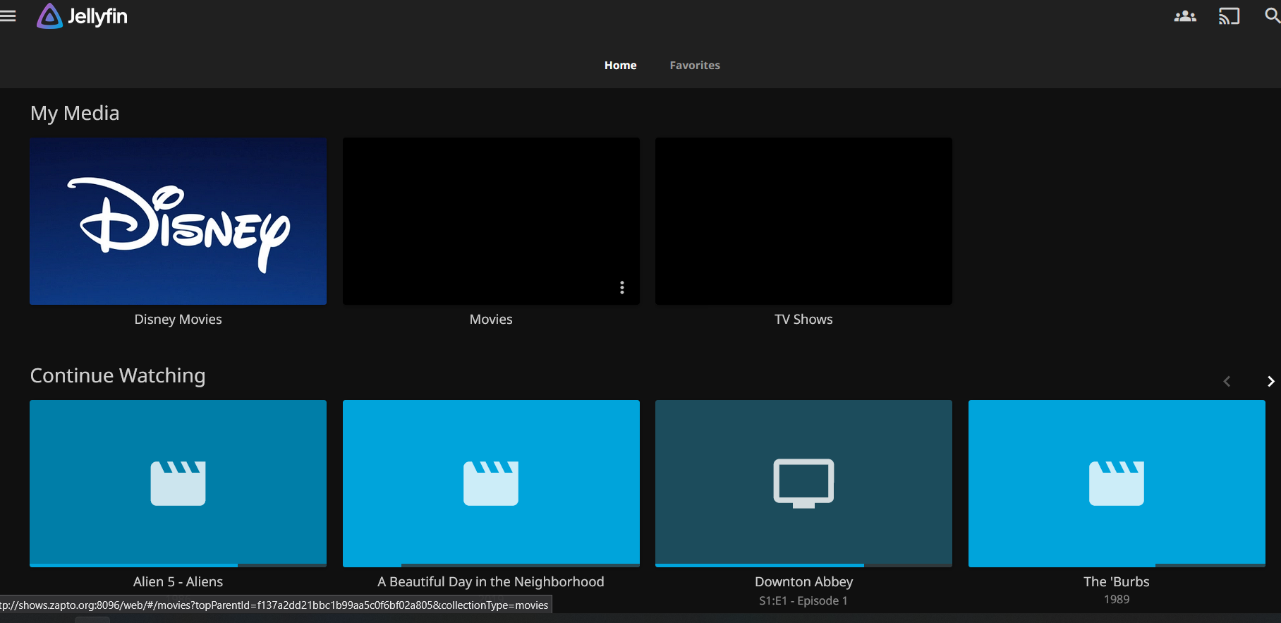Viewport: 1281px width, 623px height.
Task: Open the hamburger navigation menu
Action: click(8, 16)
